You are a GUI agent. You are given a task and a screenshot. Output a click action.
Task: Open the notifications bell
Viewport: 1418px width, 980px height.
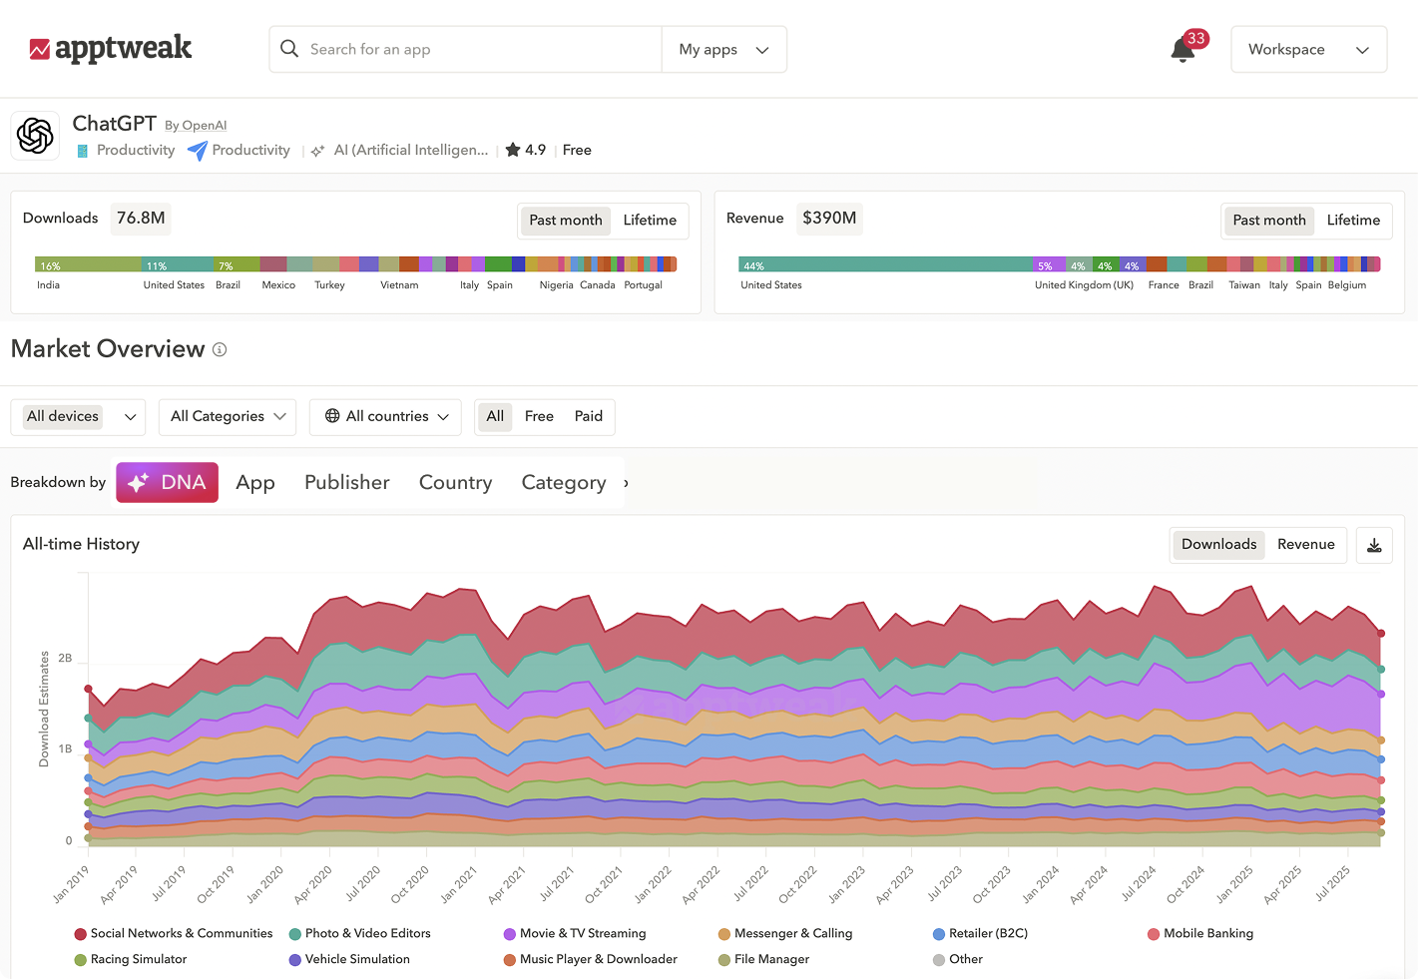[x=1182, y=50]
